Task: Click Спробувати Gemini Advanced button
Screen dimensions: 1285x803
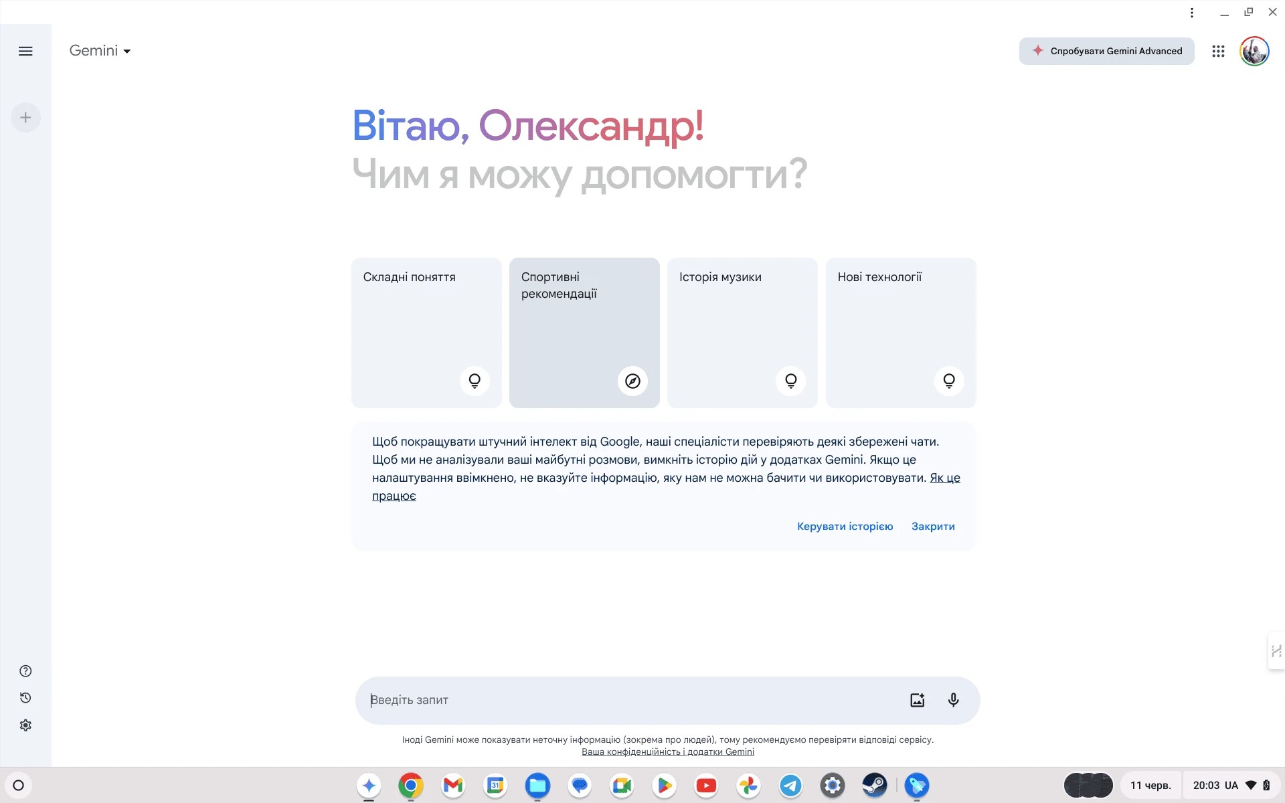Action: point(1106,52)
